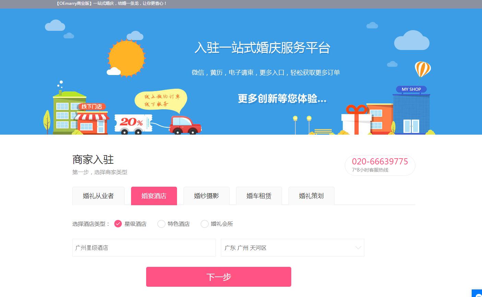Choose the 婚礼会所 radio option

[204, 224]
